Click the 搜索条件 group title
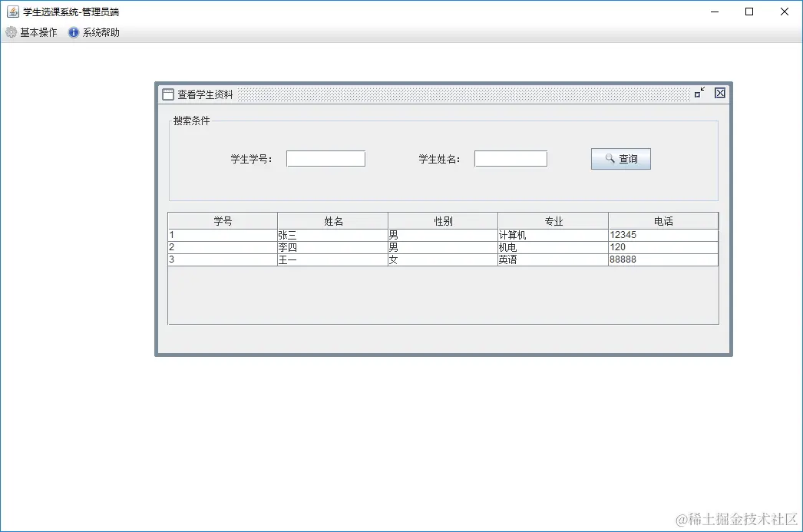 [191, 121]
